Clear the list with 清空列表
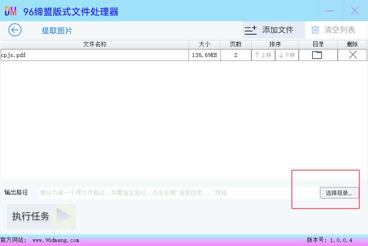Image resolution: width=368 pixels, height=246 pixels. click(x=333, y=30)
